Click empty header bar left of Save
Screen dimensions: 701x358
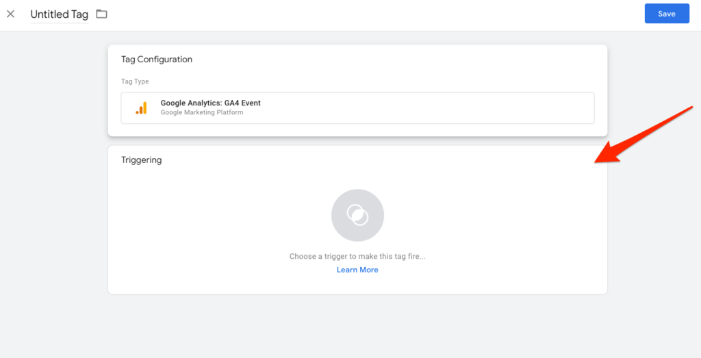coord(411,14)
